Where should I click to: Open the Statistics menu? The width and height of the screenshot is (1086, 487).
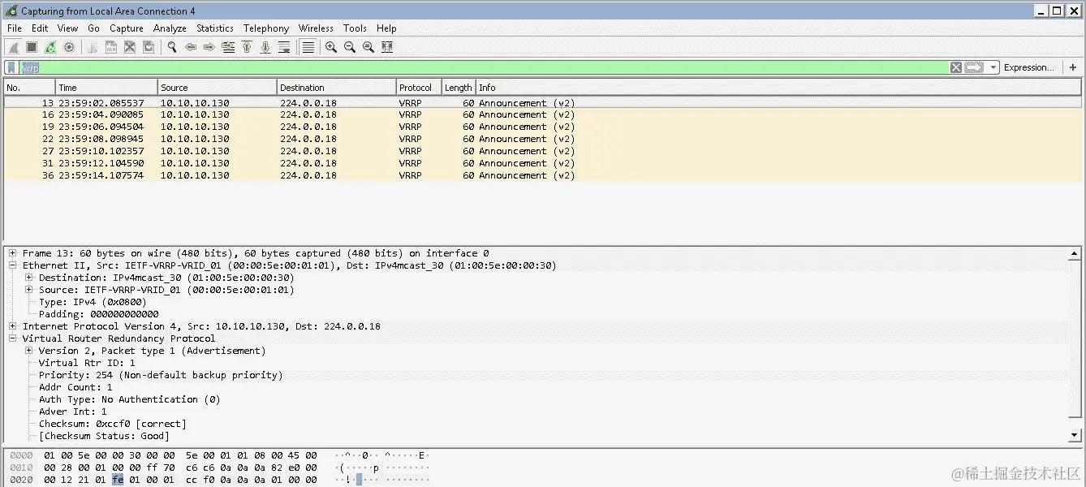[215, 28]
